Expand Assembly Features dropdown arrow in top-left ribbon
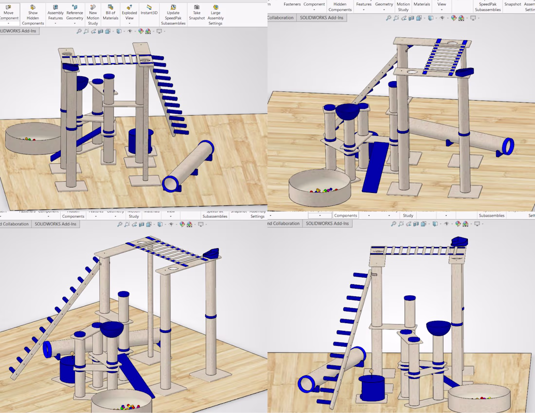 click(55, 23)
